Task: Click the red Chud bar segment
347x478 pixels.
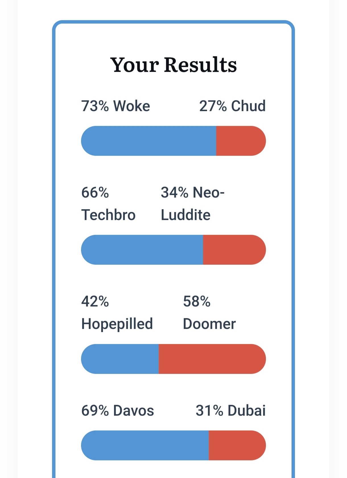Action: tap(241, 141)
